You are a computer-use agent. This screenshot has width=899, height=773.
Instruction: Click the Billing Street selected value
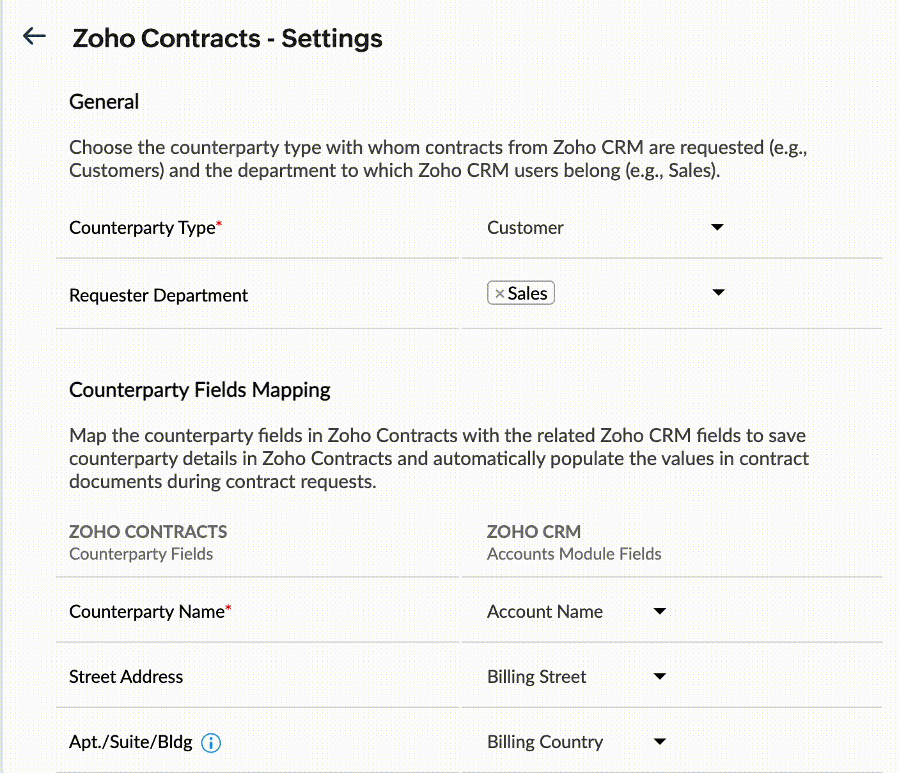tap(536, 677)
